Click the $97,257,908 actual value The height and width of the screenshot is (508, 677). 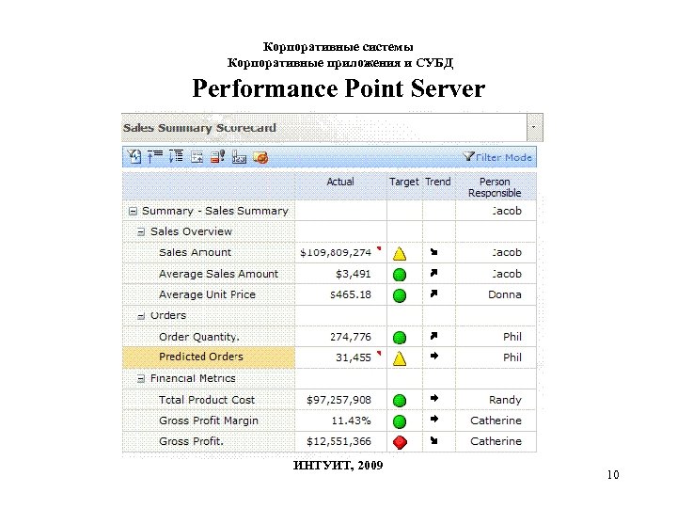[x=338, y=400]
